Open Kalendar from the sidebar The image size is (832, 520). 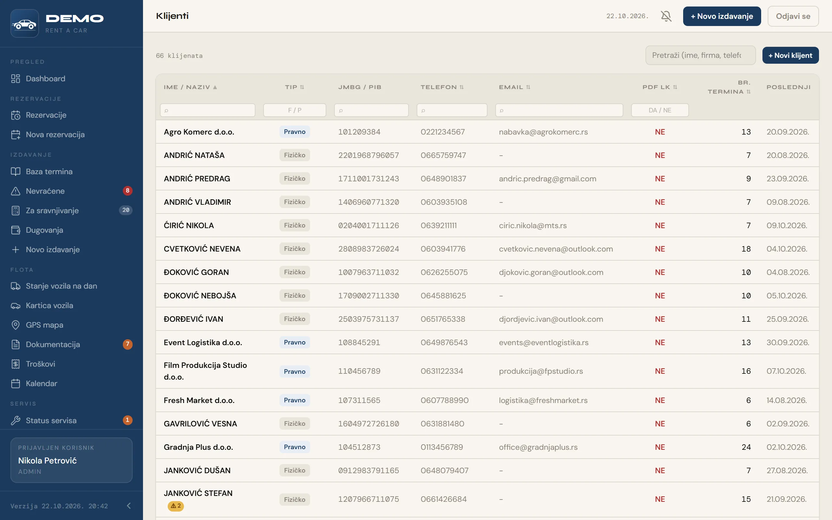point(71,383)
